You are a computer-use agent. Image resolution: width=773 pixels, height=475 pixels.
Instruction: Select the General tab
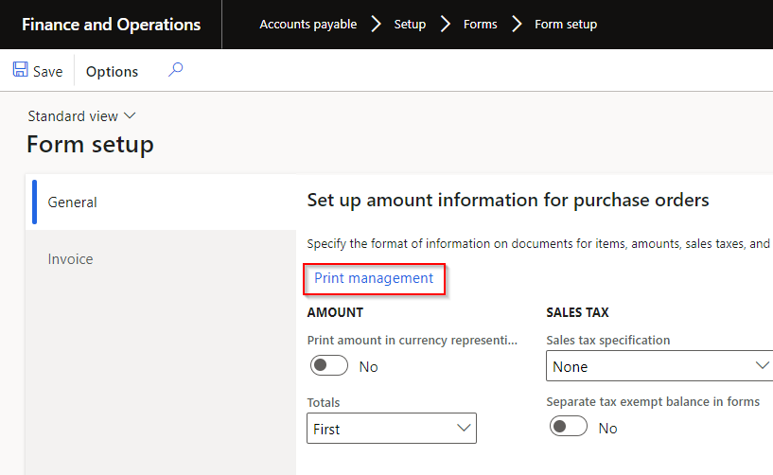click(x=161, y=202)
